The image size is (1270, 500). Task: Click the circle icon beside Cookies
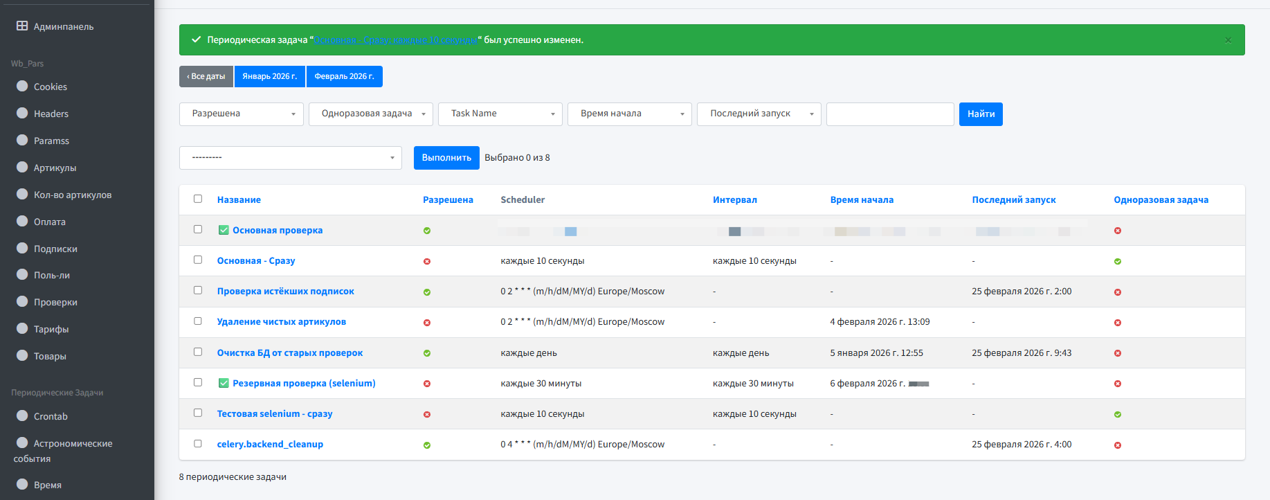tap(22, 87)
